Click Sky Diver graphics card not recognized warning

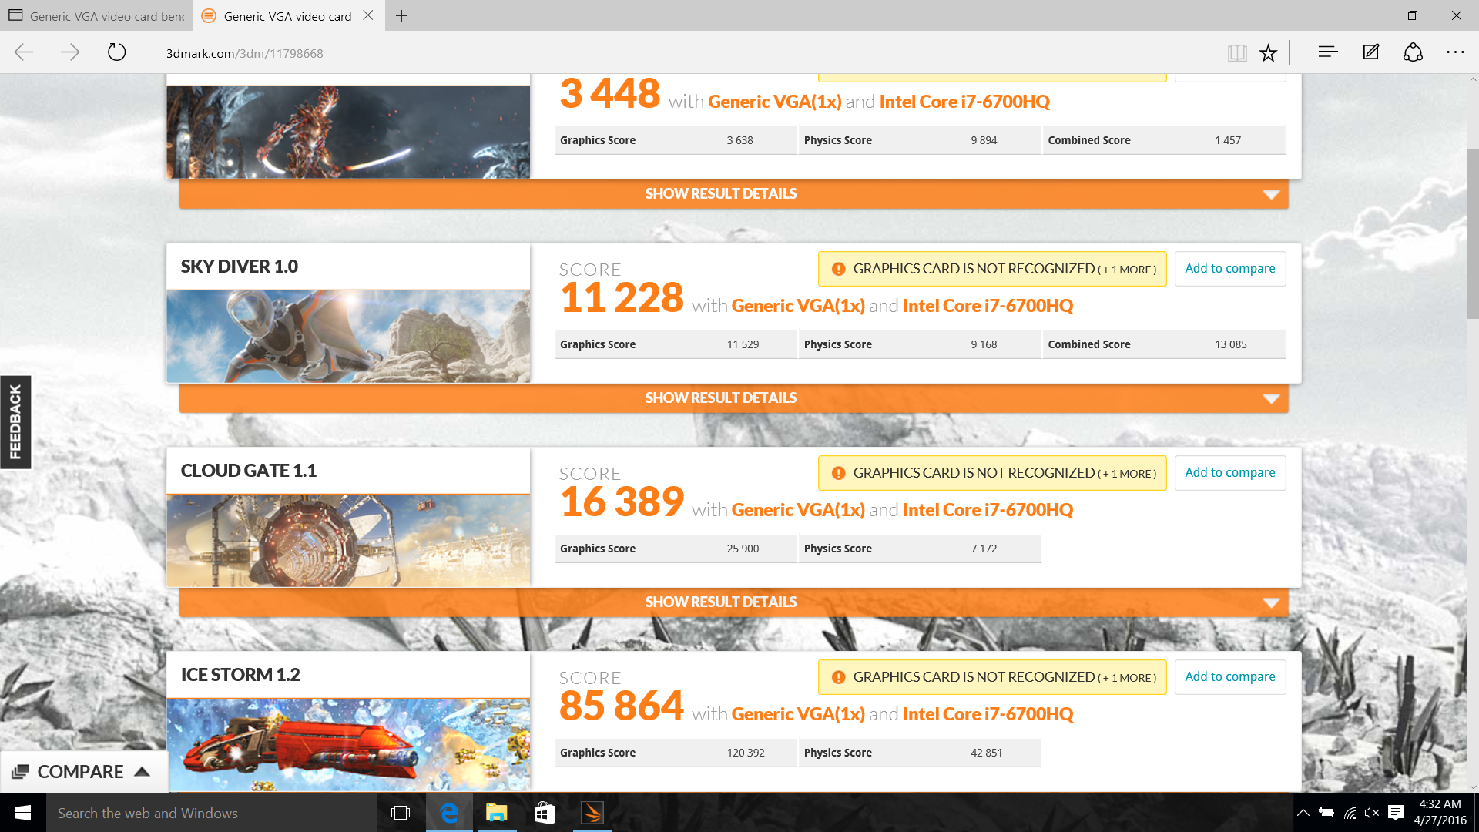pyautogui.click(x=992, y=269)
